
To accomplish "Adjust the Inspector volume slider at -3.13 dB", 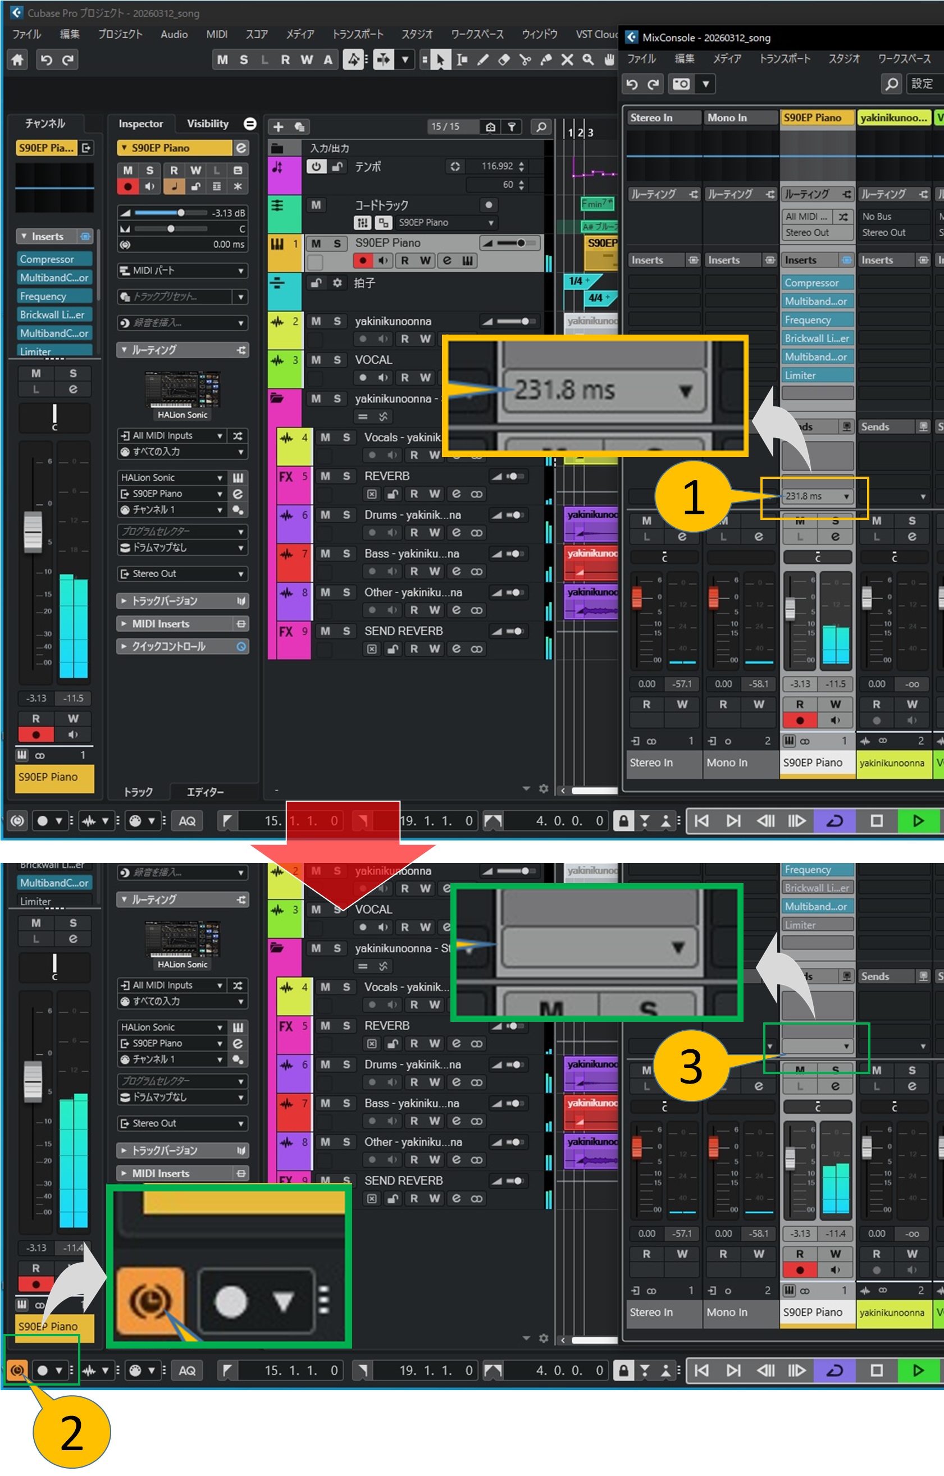I will tap(181, 213).
